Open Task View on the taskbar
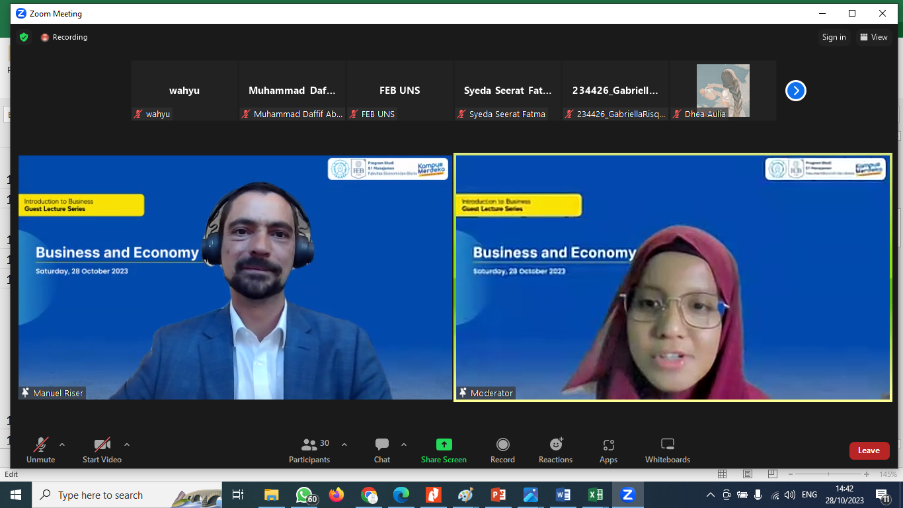 239,495
